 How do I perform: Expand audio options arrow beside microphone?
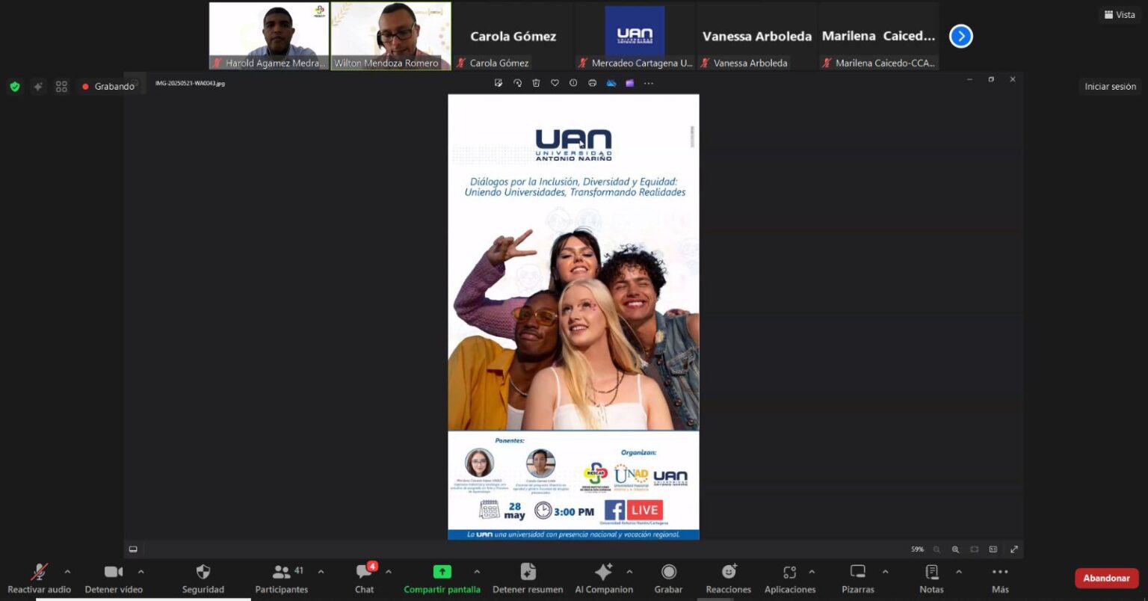(x=67, y=572)
